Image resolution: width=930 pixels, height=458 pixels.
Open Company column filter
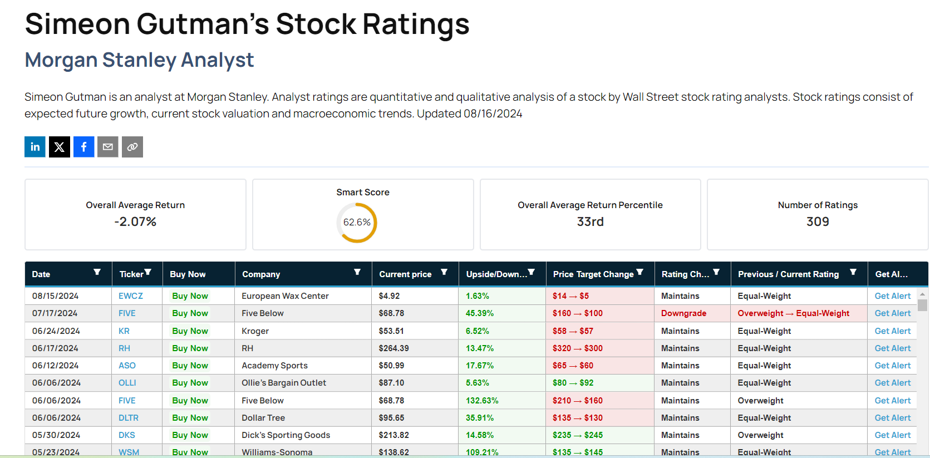coord(357,272)
